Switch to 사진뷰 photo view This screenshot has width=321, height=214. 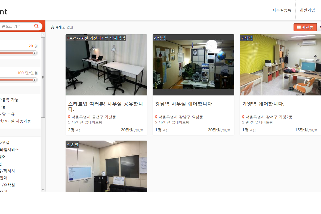(x=305, y=27)
